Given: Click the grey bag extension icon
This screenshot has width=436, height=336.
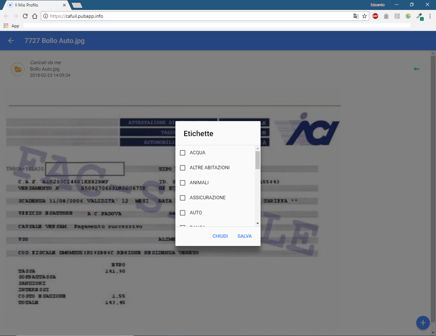Looking at the screenshot, I should coord(386,16).
